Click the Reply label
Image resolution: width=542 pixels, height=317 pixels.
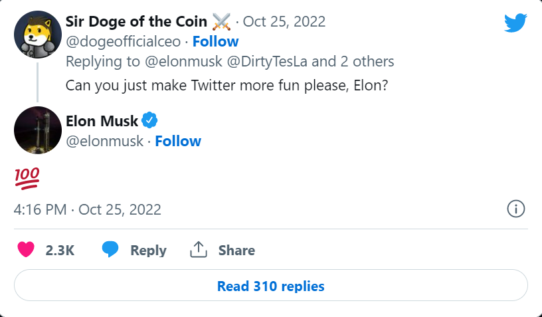(148, 251)
